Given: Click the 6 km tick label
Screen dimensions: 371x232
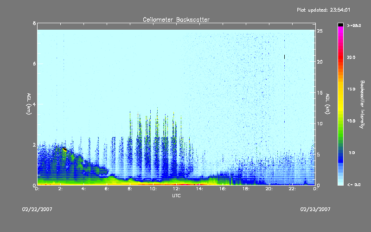Looking at the screenshot, I should click(34, 64).
